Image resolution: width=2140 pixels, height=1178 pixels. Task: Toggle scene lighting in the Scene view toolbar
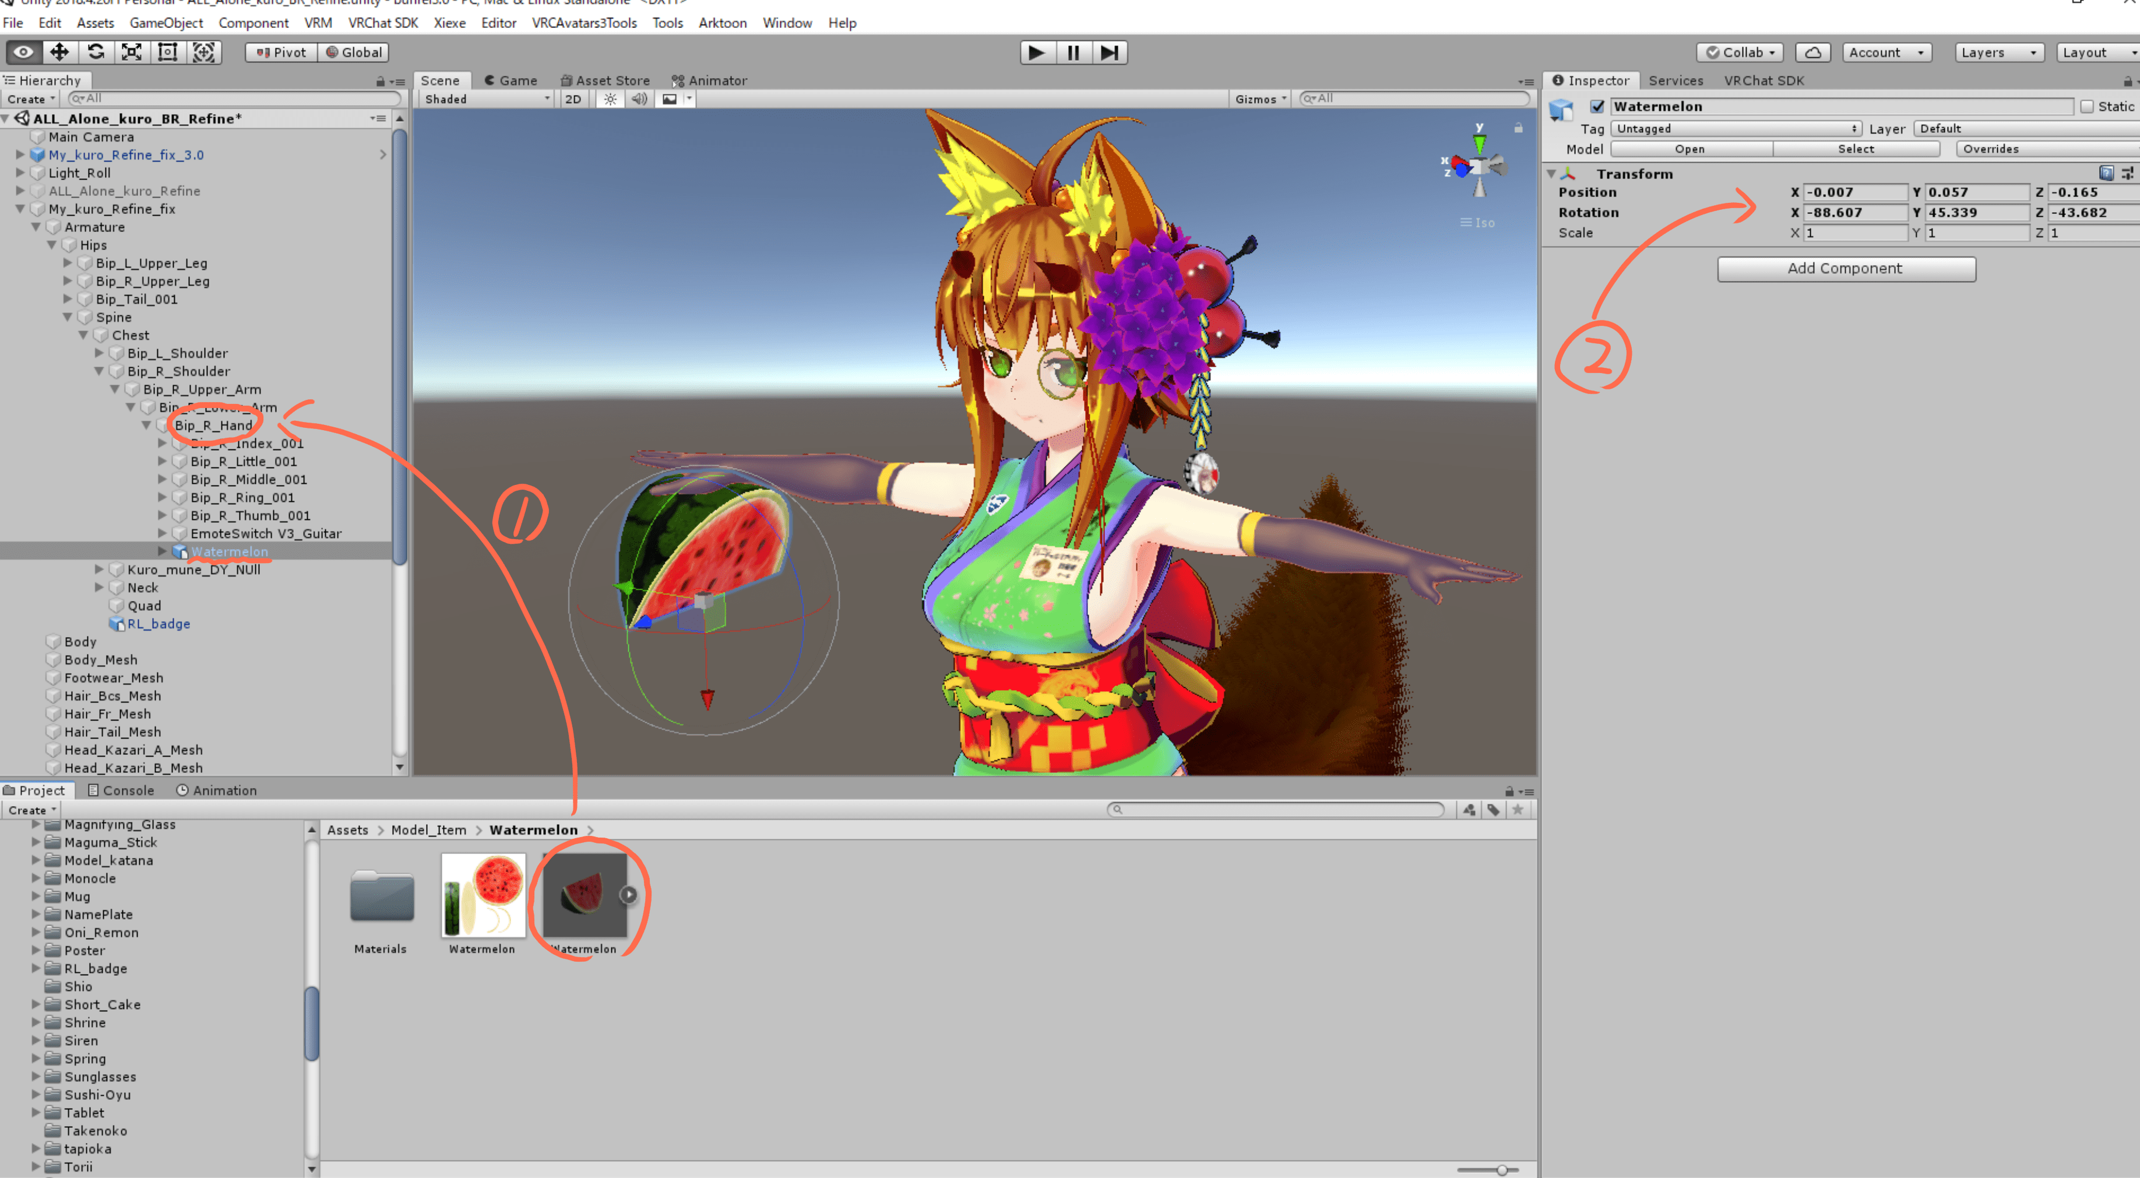[x=610, y=98]
